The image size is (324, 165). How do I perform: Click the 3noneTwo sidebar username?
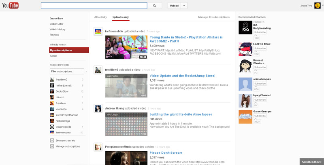pyautogui.click(x=56, y=18)
